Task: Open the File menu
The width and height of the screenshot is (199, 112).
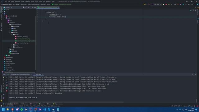Action: 6,2
